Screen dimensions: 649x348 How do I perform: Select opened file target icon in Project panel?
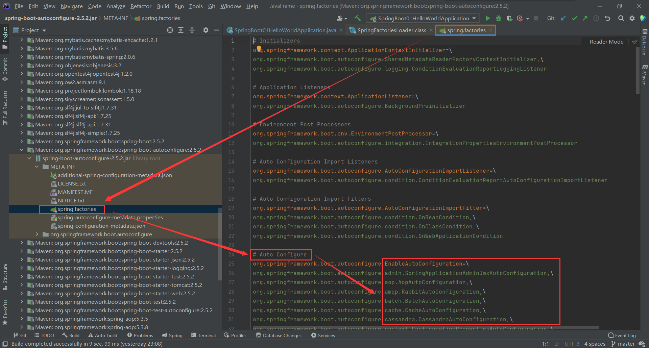pyautogui.click(x=170, y=30)
